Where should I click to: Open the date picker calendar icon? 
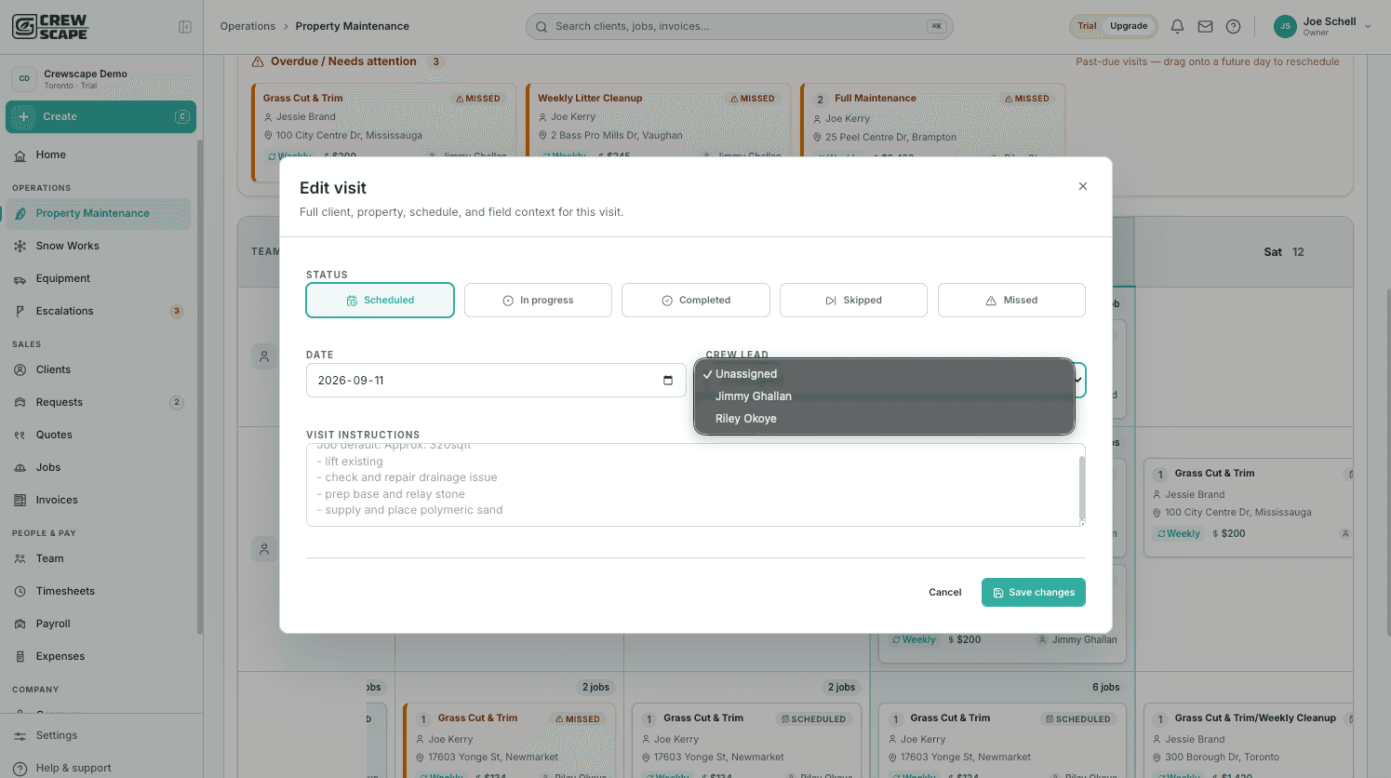click(668, 380)
